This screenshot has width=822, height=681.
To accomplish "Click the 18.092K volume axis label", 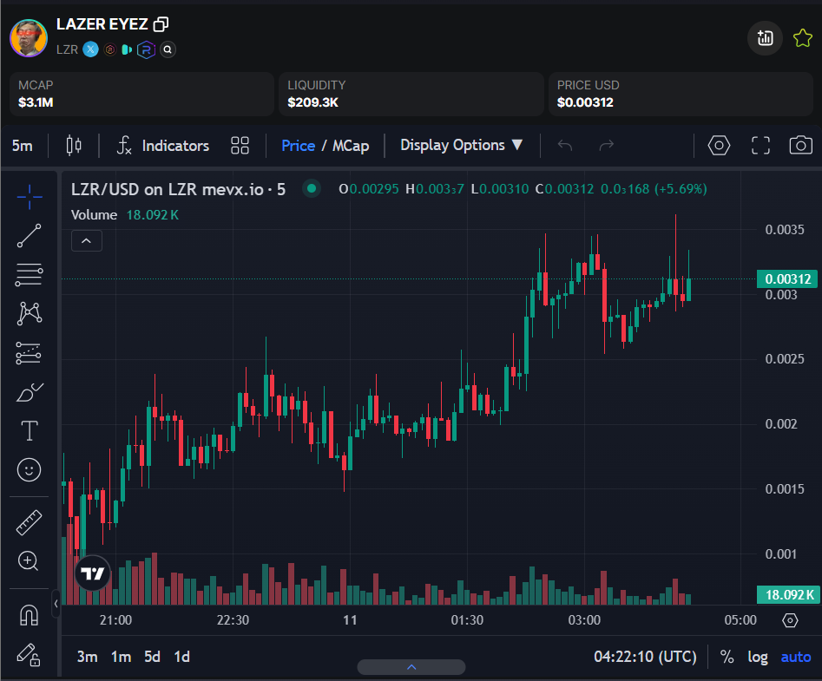I will 787,594.
